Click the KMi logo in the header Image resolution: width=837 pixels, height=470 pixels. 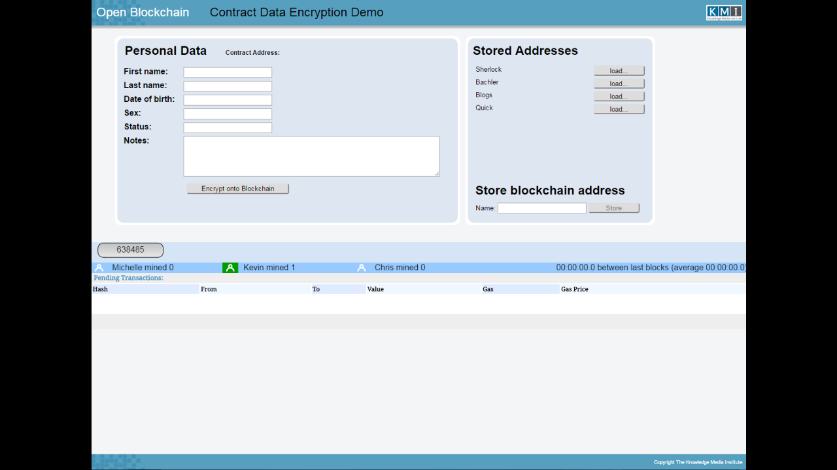coord(724,12)
